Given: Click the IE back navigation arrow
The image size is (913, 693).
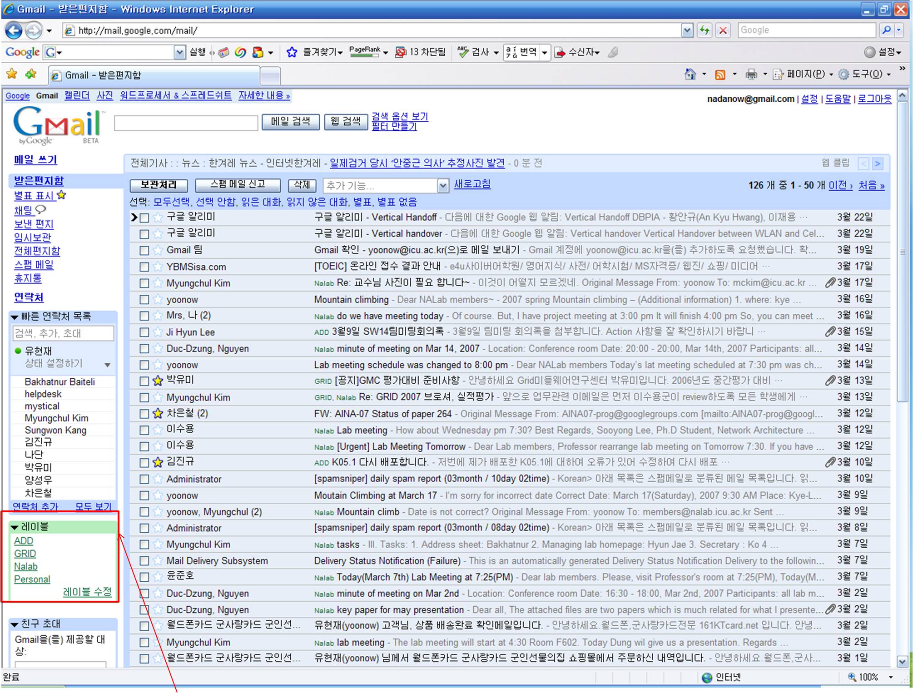Looking at the screenshot, I should coord(14,31).
